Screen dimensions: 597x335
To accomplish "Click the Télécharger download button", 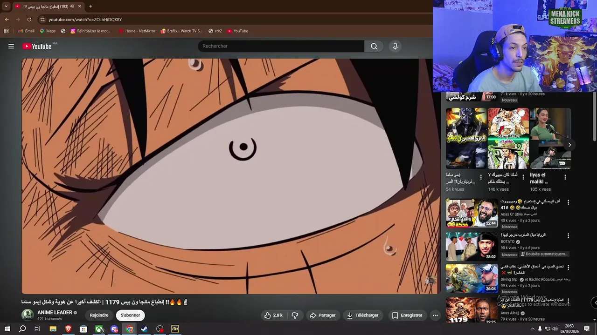I will [x=362, y=315].
